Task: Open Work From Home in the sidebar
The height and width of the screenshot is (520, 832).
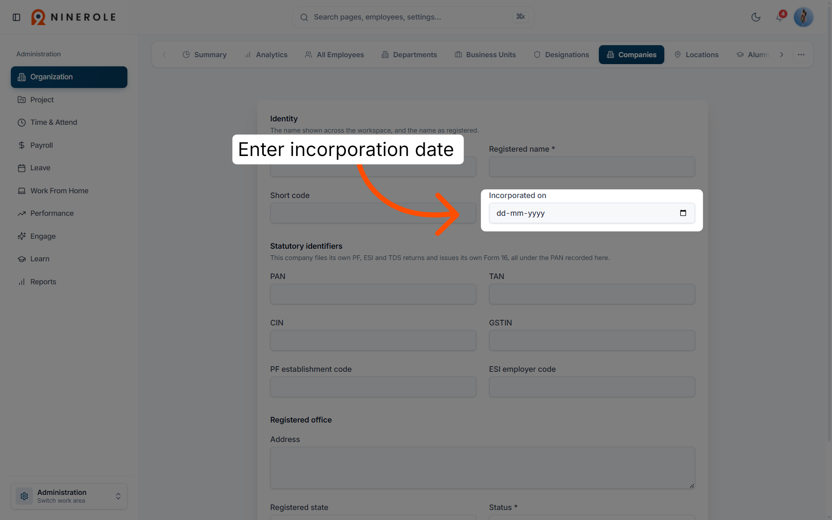Action: click(x=69, y=191)
